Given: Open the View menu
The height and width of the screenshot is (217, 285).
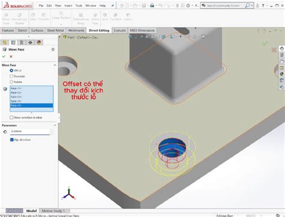Looking at the screenshot, I should tap(58, 5).
